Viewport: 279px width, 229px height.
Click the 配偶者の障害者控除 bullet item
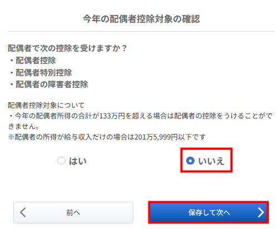[52, 84]
